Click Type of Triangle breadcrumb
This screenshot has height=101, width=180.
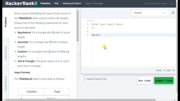coord(94,3)
